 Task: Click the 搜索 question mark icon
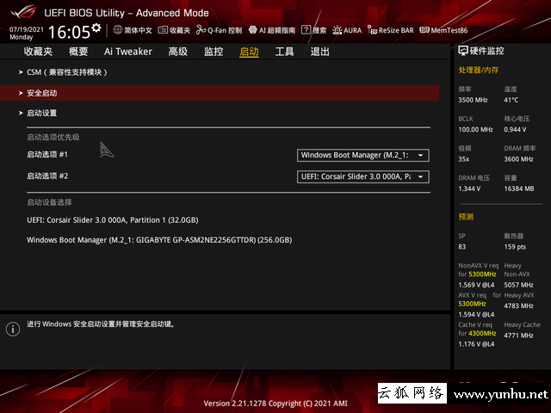(x=306, y=30)
